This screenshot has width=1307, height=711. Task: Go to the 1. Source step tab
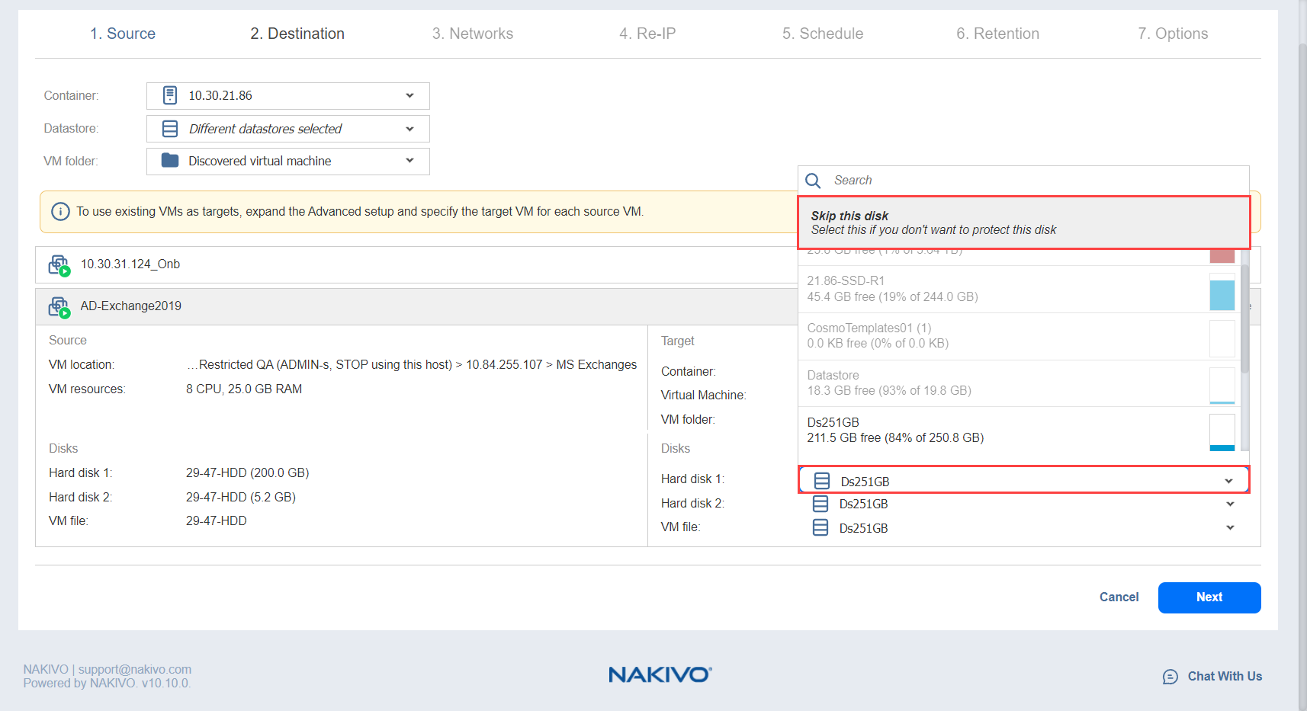point(123,34)
